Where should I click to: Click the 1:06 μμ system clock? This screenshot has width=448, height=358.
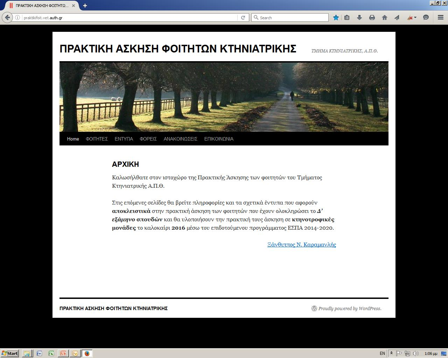point(431,353)
